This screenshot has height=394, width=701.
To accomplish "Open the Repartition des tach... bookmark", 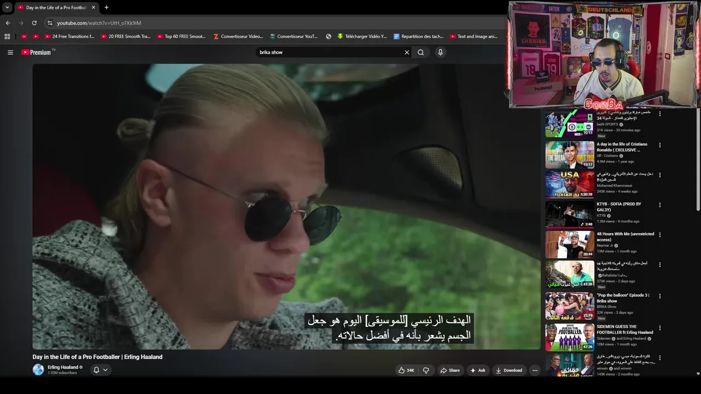I will (x=418, y=37).
